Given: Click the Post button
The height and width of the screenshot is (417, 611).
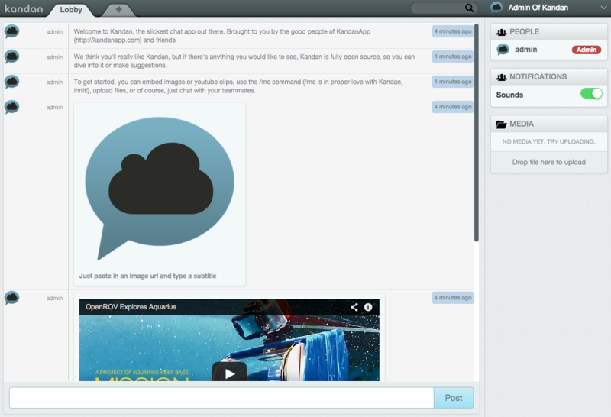Looking at the screenshot, I should [454, 397].
